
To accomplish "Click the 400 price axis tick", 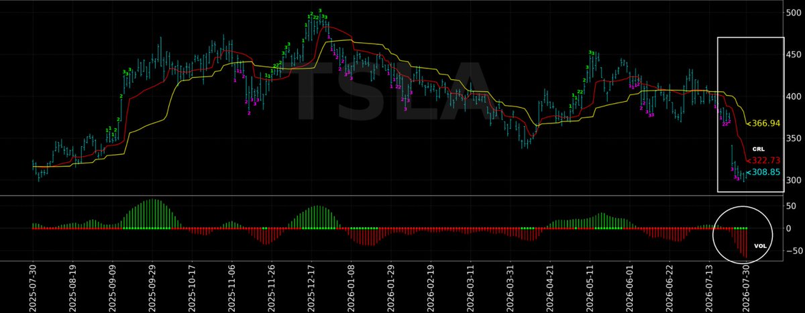I will pyautogui.click(x=795, y=97).
